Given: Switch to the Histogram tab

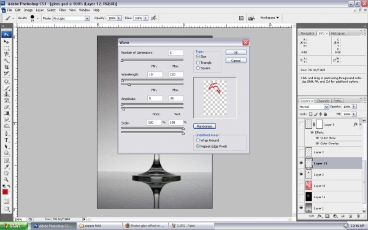Looking at the screenshot, I should 338,33.
